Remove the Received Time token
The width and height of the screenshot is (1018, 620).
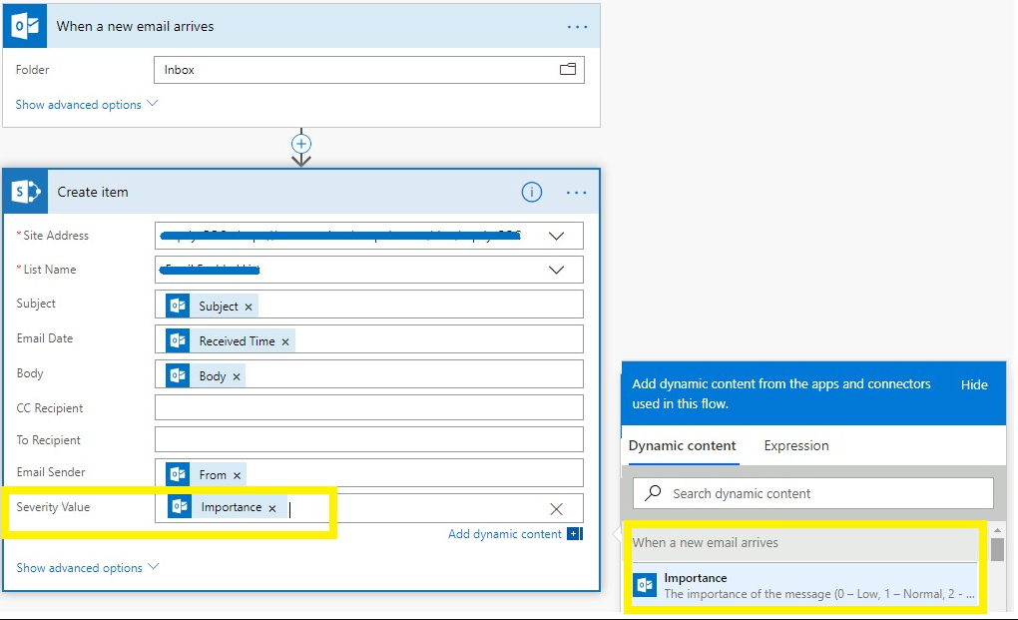(x=285, y=342)
